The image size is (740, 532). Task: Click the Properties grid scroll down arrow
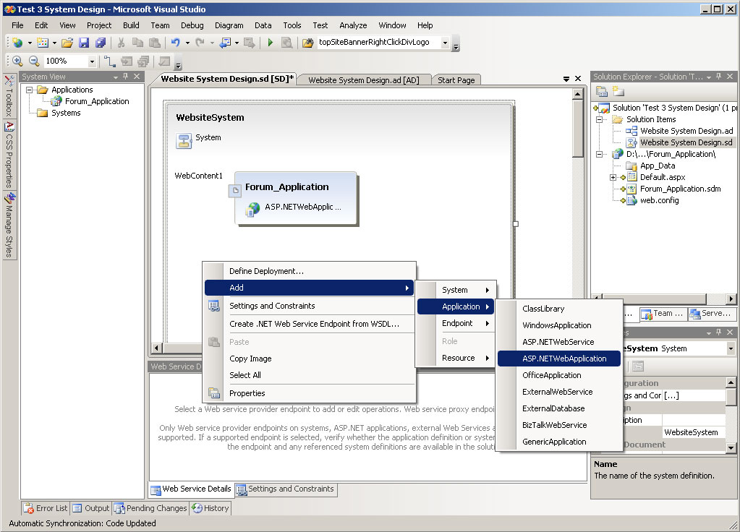[x=731, y=447]
